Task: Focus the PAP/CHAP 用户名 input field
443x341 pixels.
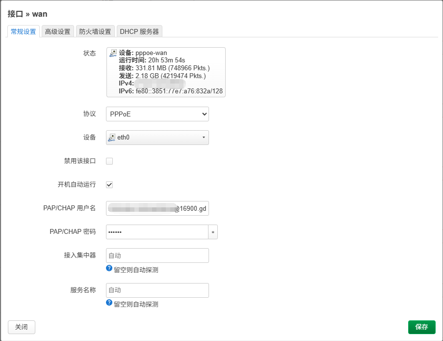Action: (157, 208)
